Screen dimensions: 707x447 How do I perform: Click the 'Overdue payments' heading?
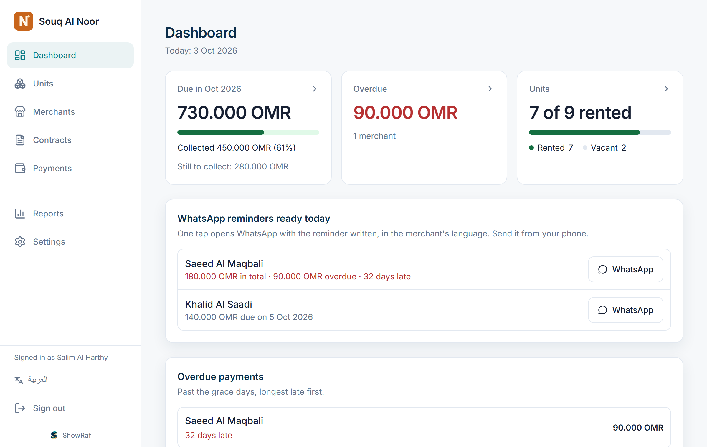220,377
